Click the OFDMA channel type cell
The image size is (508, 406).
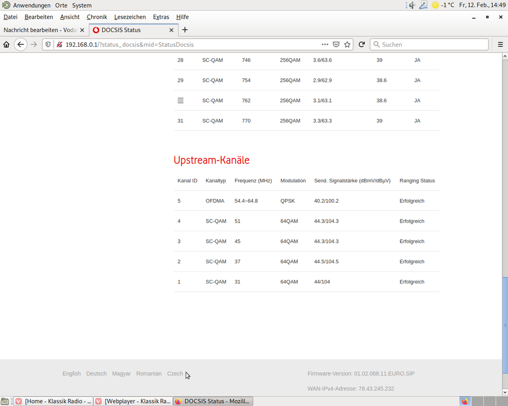point(215,201)
